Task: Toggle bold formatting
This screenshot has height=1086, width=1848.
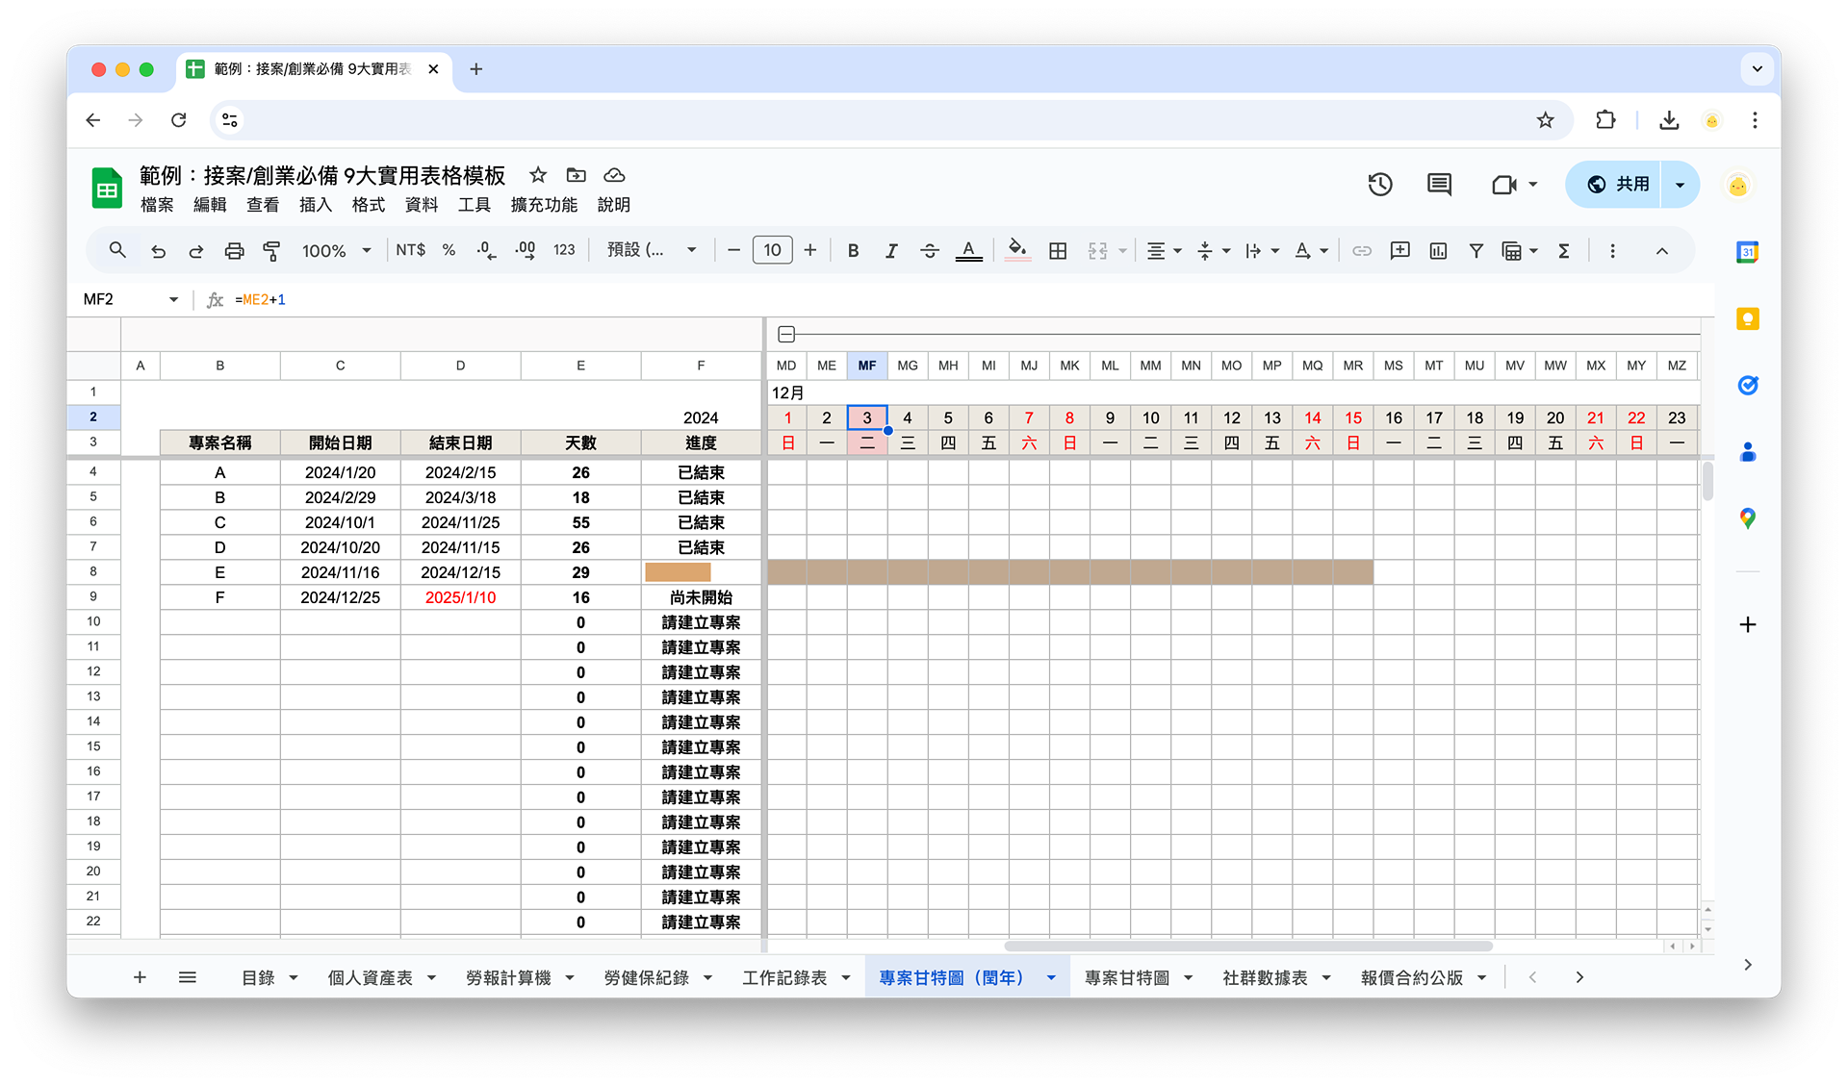Action: [x=853, y=251]
